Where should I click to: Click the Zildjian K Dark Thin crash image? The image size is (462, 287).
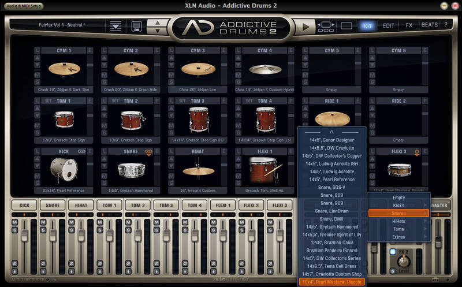click(64, 69)
